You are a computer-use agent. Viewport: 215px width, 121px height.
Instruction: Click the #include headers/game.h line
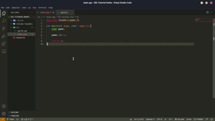tap(63, 20)
